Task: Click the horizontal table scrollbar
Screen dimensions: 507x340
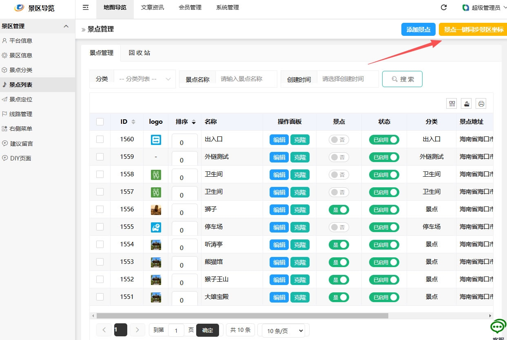Action: point(242,316)
